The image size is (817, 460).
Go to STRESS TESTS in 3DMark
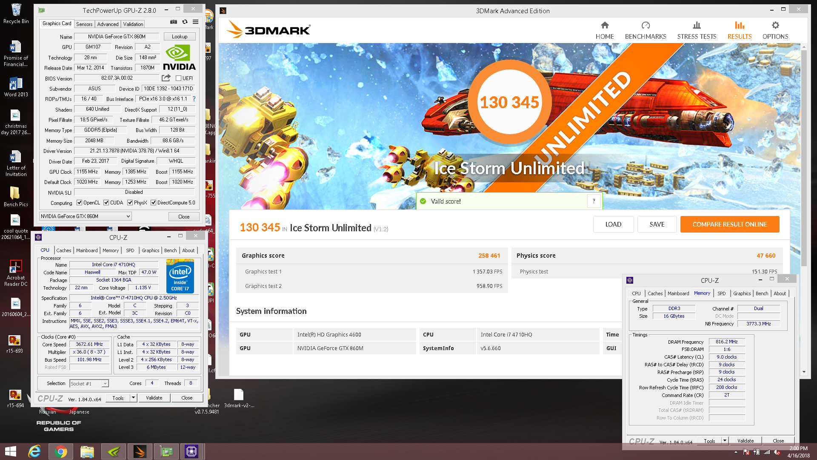pos(697,31)
